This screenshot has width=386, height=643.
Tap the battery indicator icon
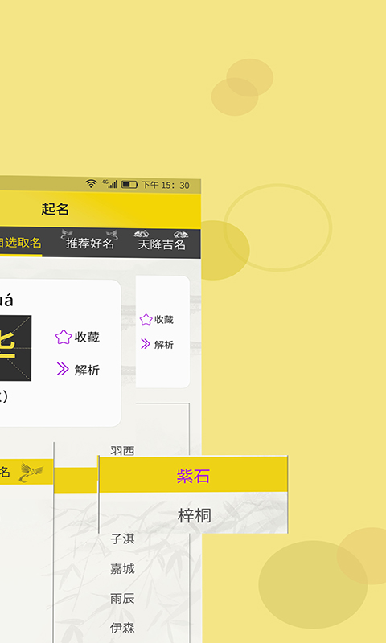[x=129, y=185]
